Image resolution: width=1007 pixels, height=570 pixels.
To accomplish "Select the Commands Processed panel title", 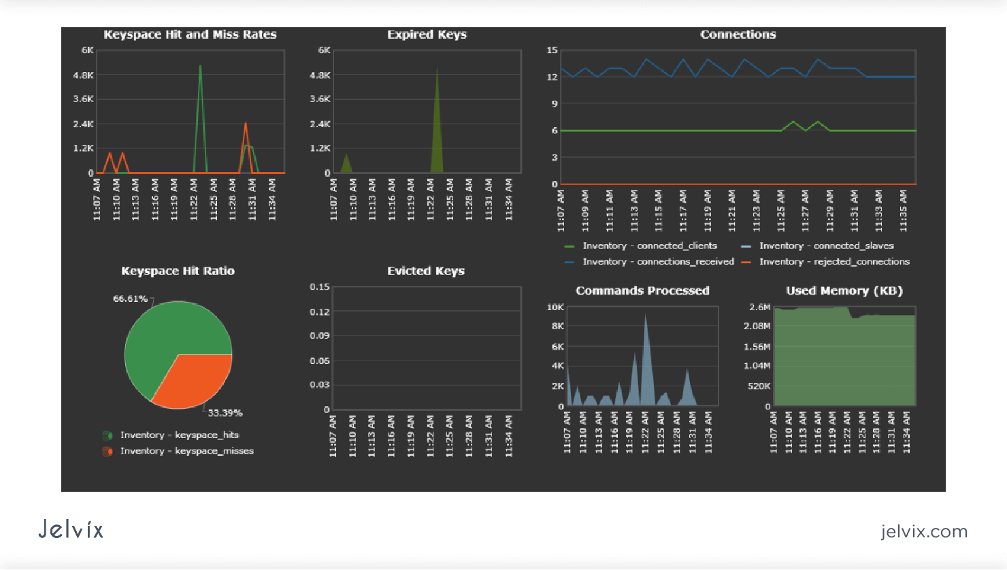I will 642,290.
